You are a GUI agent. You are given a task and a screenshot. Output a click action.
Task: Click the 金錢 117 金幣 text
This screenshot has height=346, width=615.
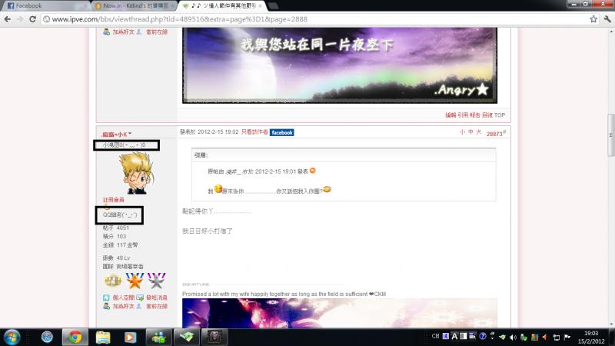point(120,245)
